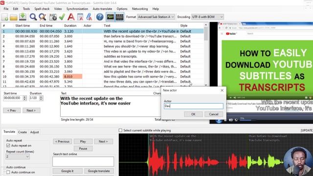Screen dimensions: 313x176
Task: Open the Help menu
Action: click(x=156, y=9)
